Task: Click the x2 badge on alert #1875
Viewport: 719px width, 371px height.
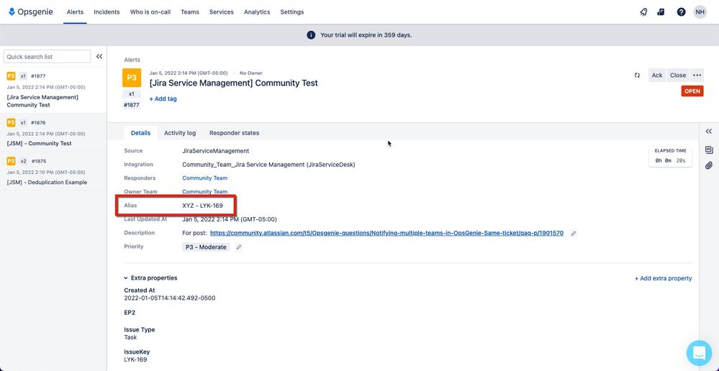Action: (23, 161)
